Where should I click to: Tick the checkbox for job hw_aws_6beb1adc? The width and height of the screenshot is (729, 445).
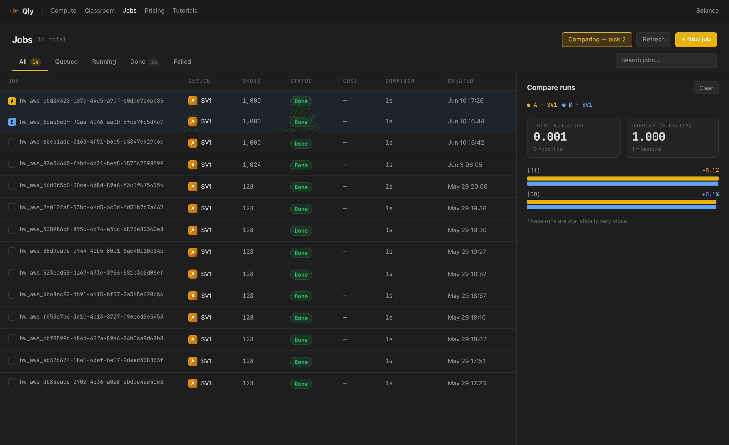click(12, 142)
